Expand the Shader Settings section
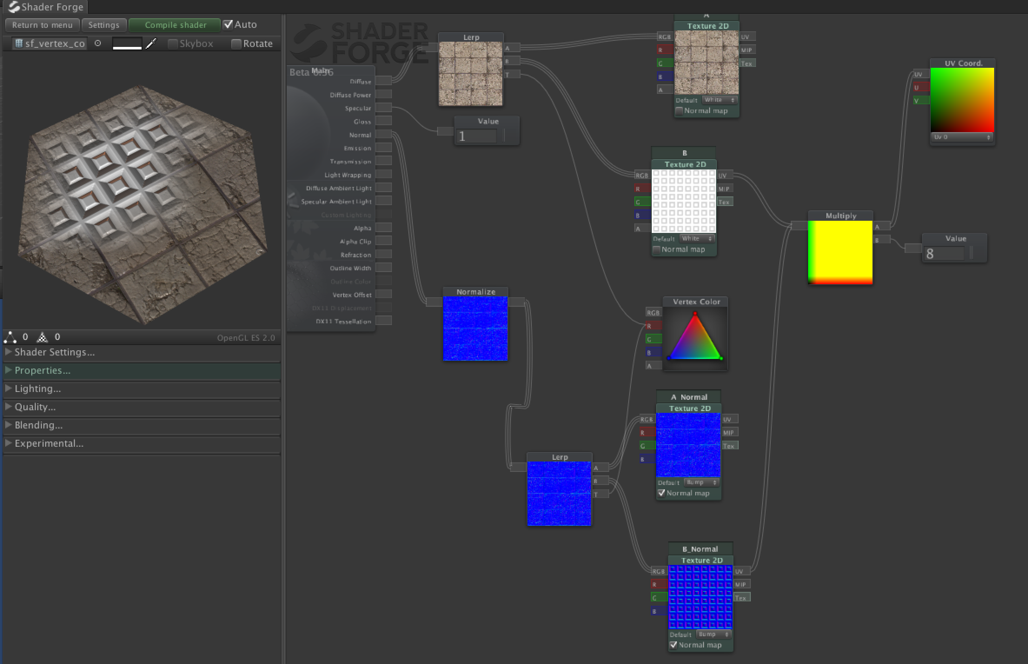 (x=142, y=352)
